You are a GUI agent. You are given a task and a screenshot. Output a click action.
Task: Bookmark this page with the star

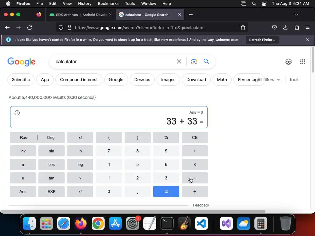pos(243,27)
